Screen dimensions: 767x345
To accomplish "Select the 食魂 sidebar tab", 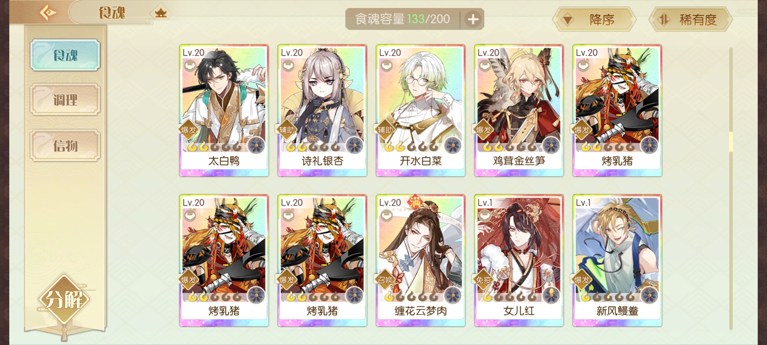I will tap(65, 55).
